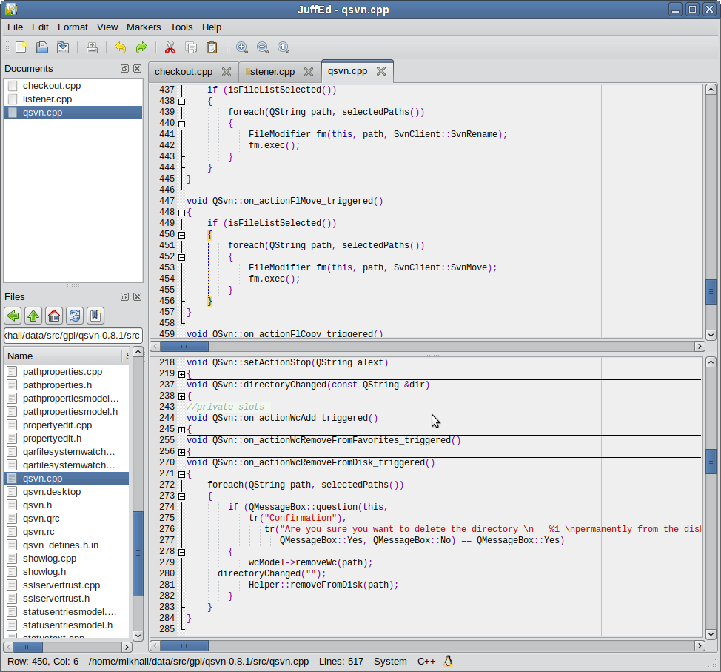
Task: Expand the folded block at line 219
Action: 181,374
